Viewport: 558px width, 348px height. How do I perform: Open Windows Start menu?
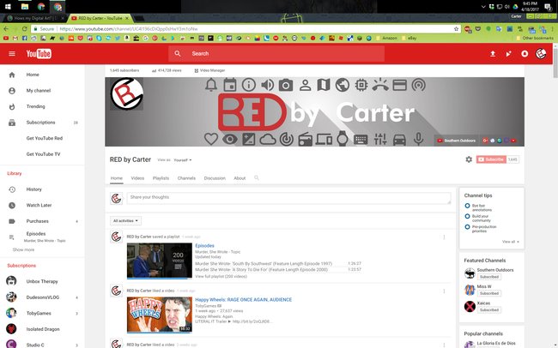[8, 6]
